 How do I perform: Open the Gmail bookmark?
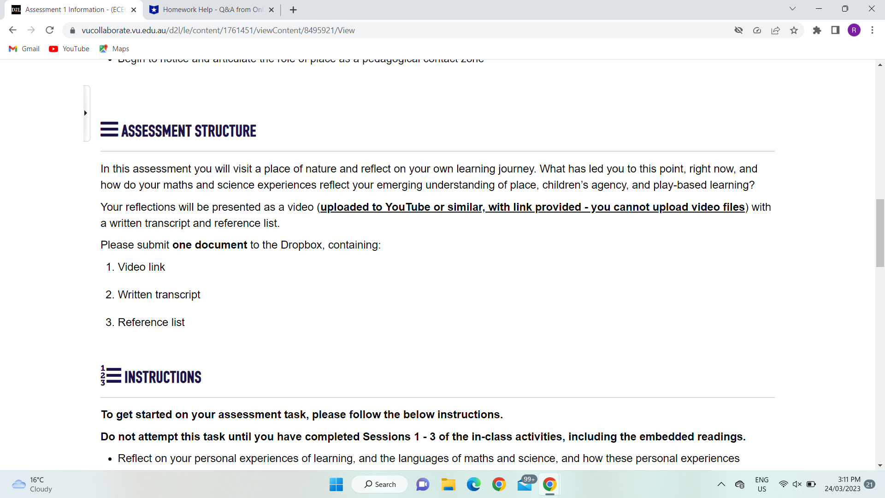pyautogui.click(x=24, y=49)
